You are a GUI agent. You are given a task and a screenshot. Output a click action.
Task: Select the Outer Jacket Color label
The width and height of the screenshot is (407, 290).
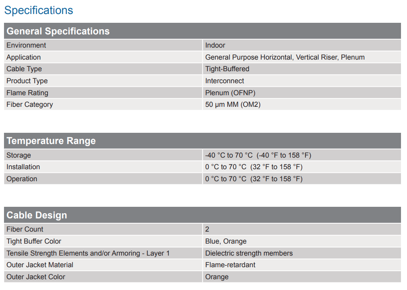coord(36,277)
